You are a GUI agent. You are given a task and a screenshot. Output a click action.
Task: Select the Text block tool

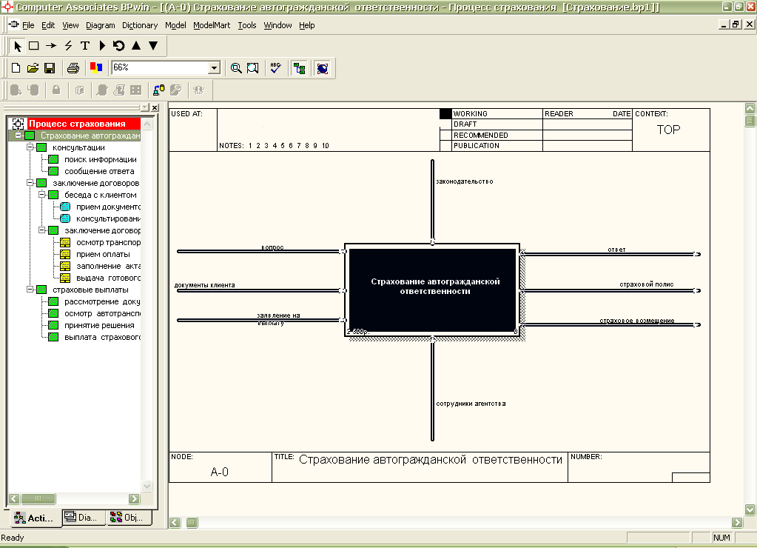(85, 46)
